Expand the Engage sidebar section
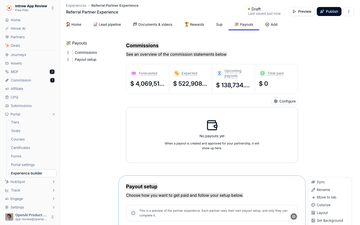The image size is (360, 225). (54, 199)
